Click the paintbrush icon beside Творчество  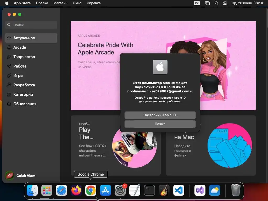[9, 57]
